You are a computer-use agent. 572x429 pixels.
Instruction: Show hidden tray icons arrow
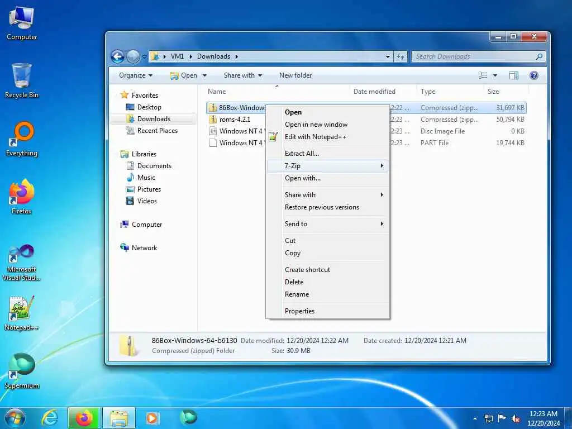475,418
